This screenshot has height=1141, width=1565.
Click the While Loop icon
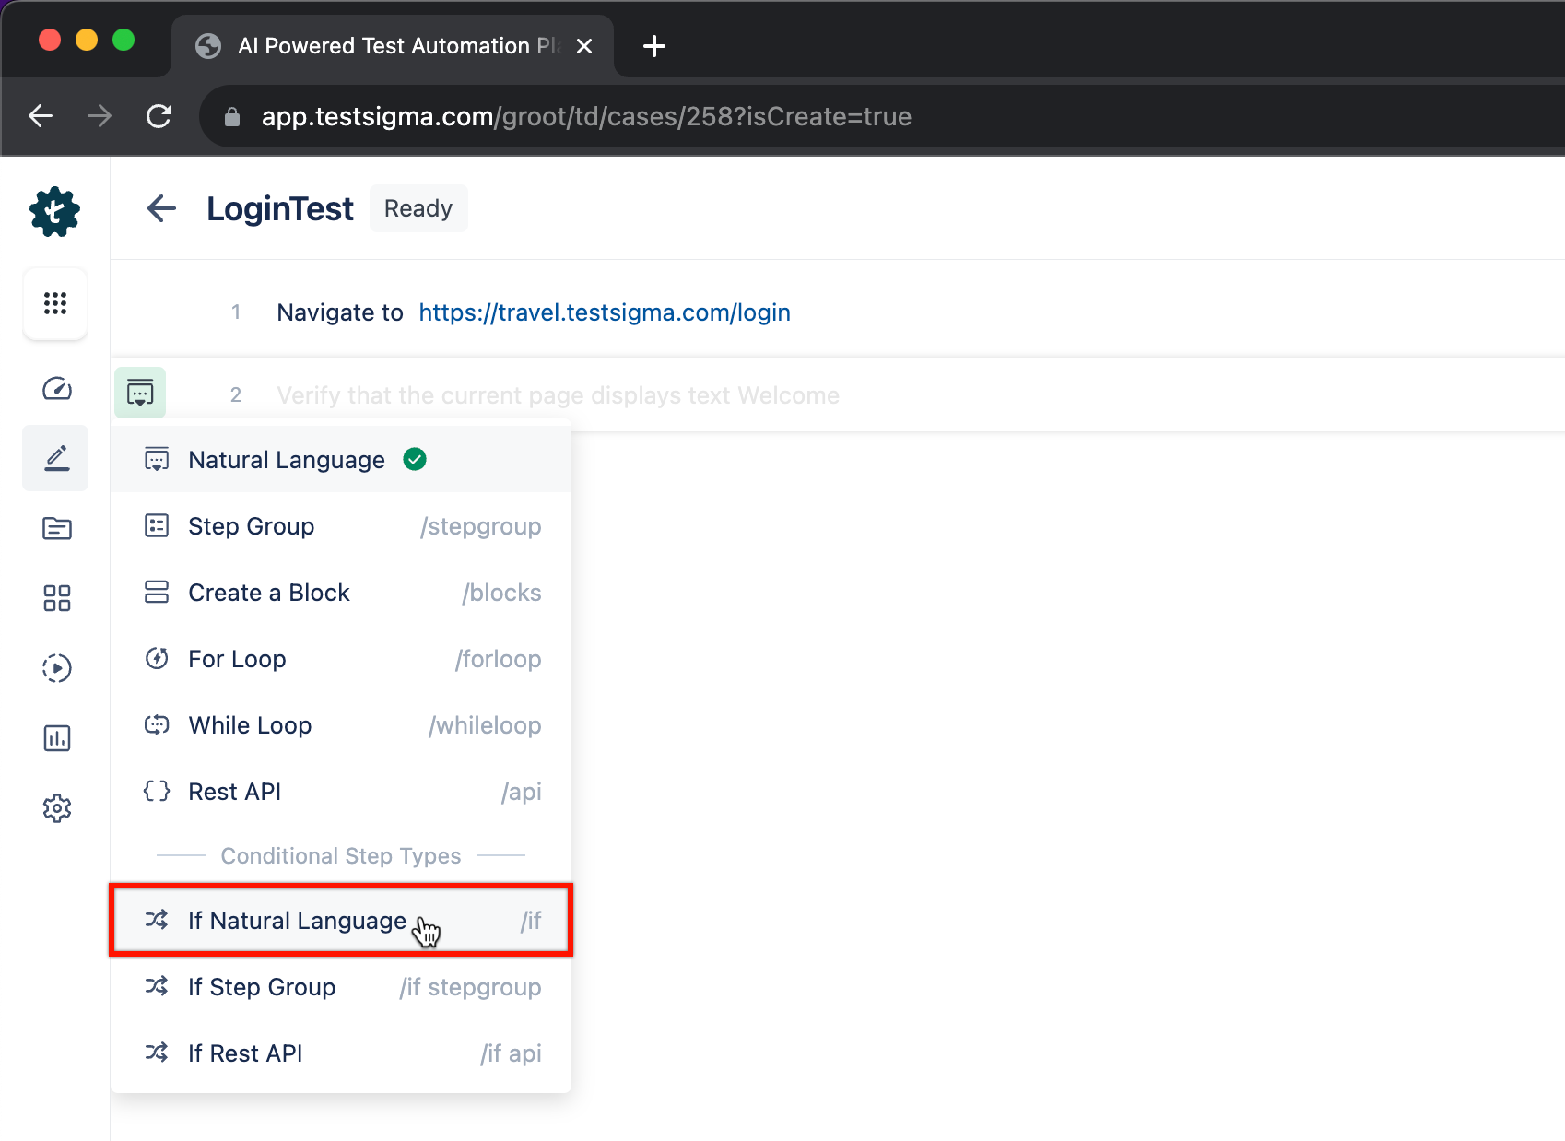(157, 724)
